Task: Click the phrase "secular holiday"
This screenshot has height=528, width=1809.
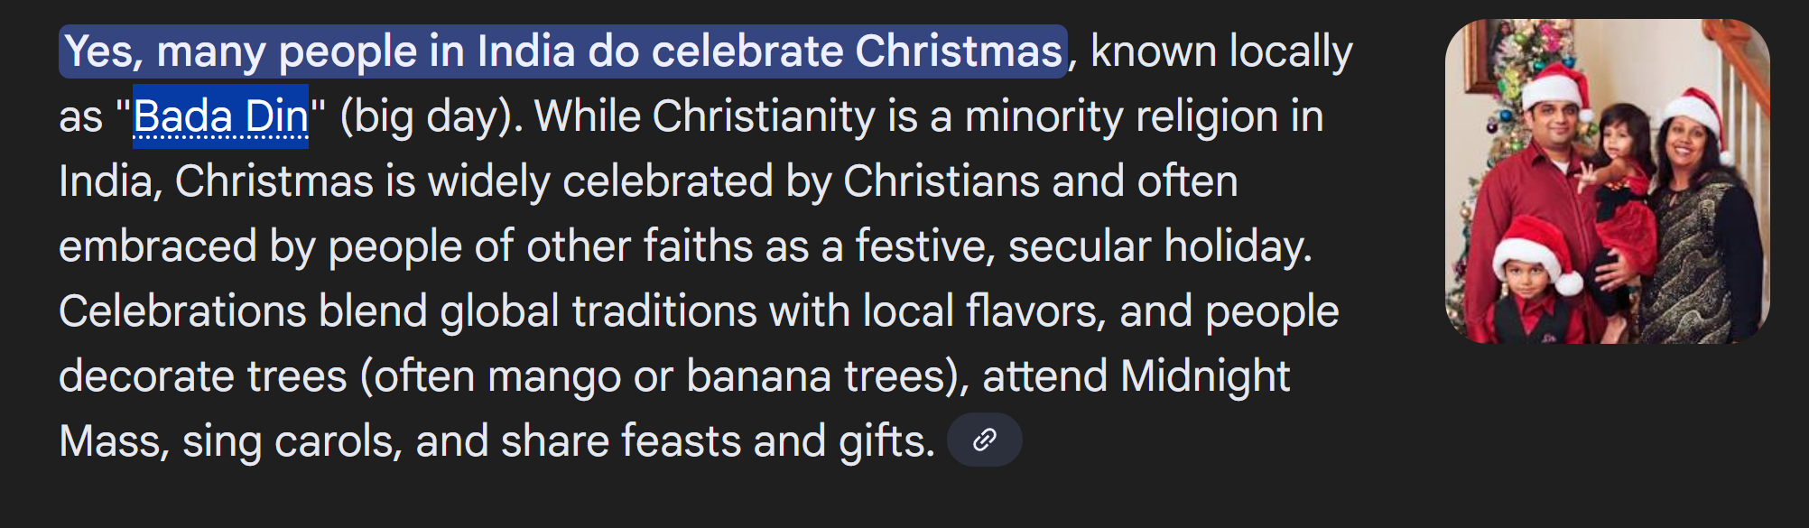Action: pyautogui.click(x=1160, y=246)
